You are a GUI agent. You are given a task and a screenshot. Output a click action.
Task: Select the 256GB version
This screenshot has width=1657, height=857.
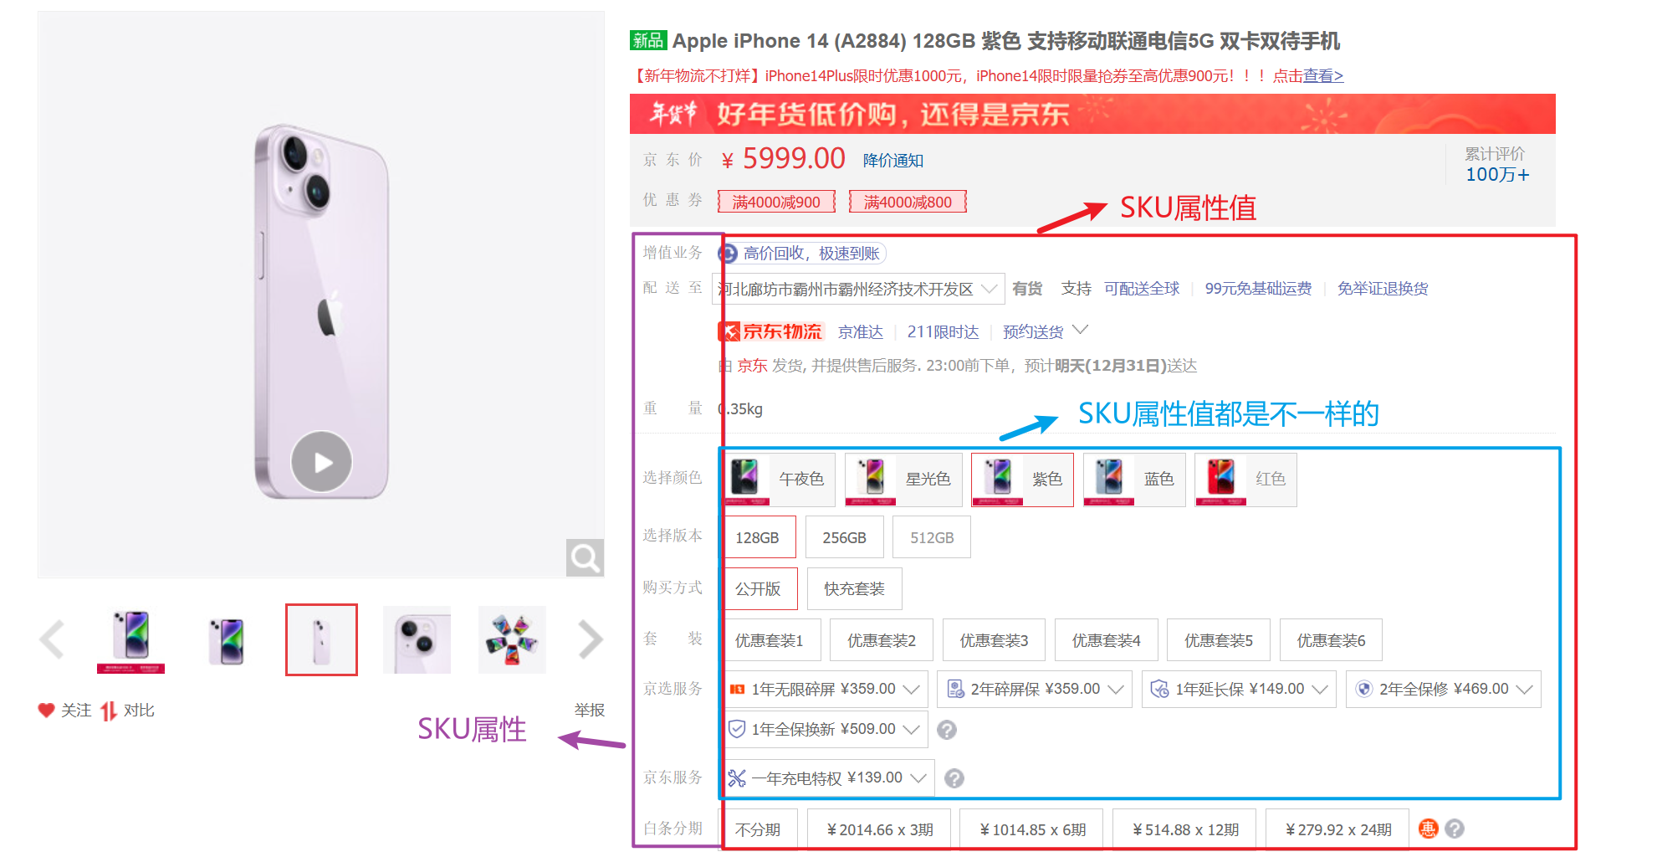click(845, 537)
